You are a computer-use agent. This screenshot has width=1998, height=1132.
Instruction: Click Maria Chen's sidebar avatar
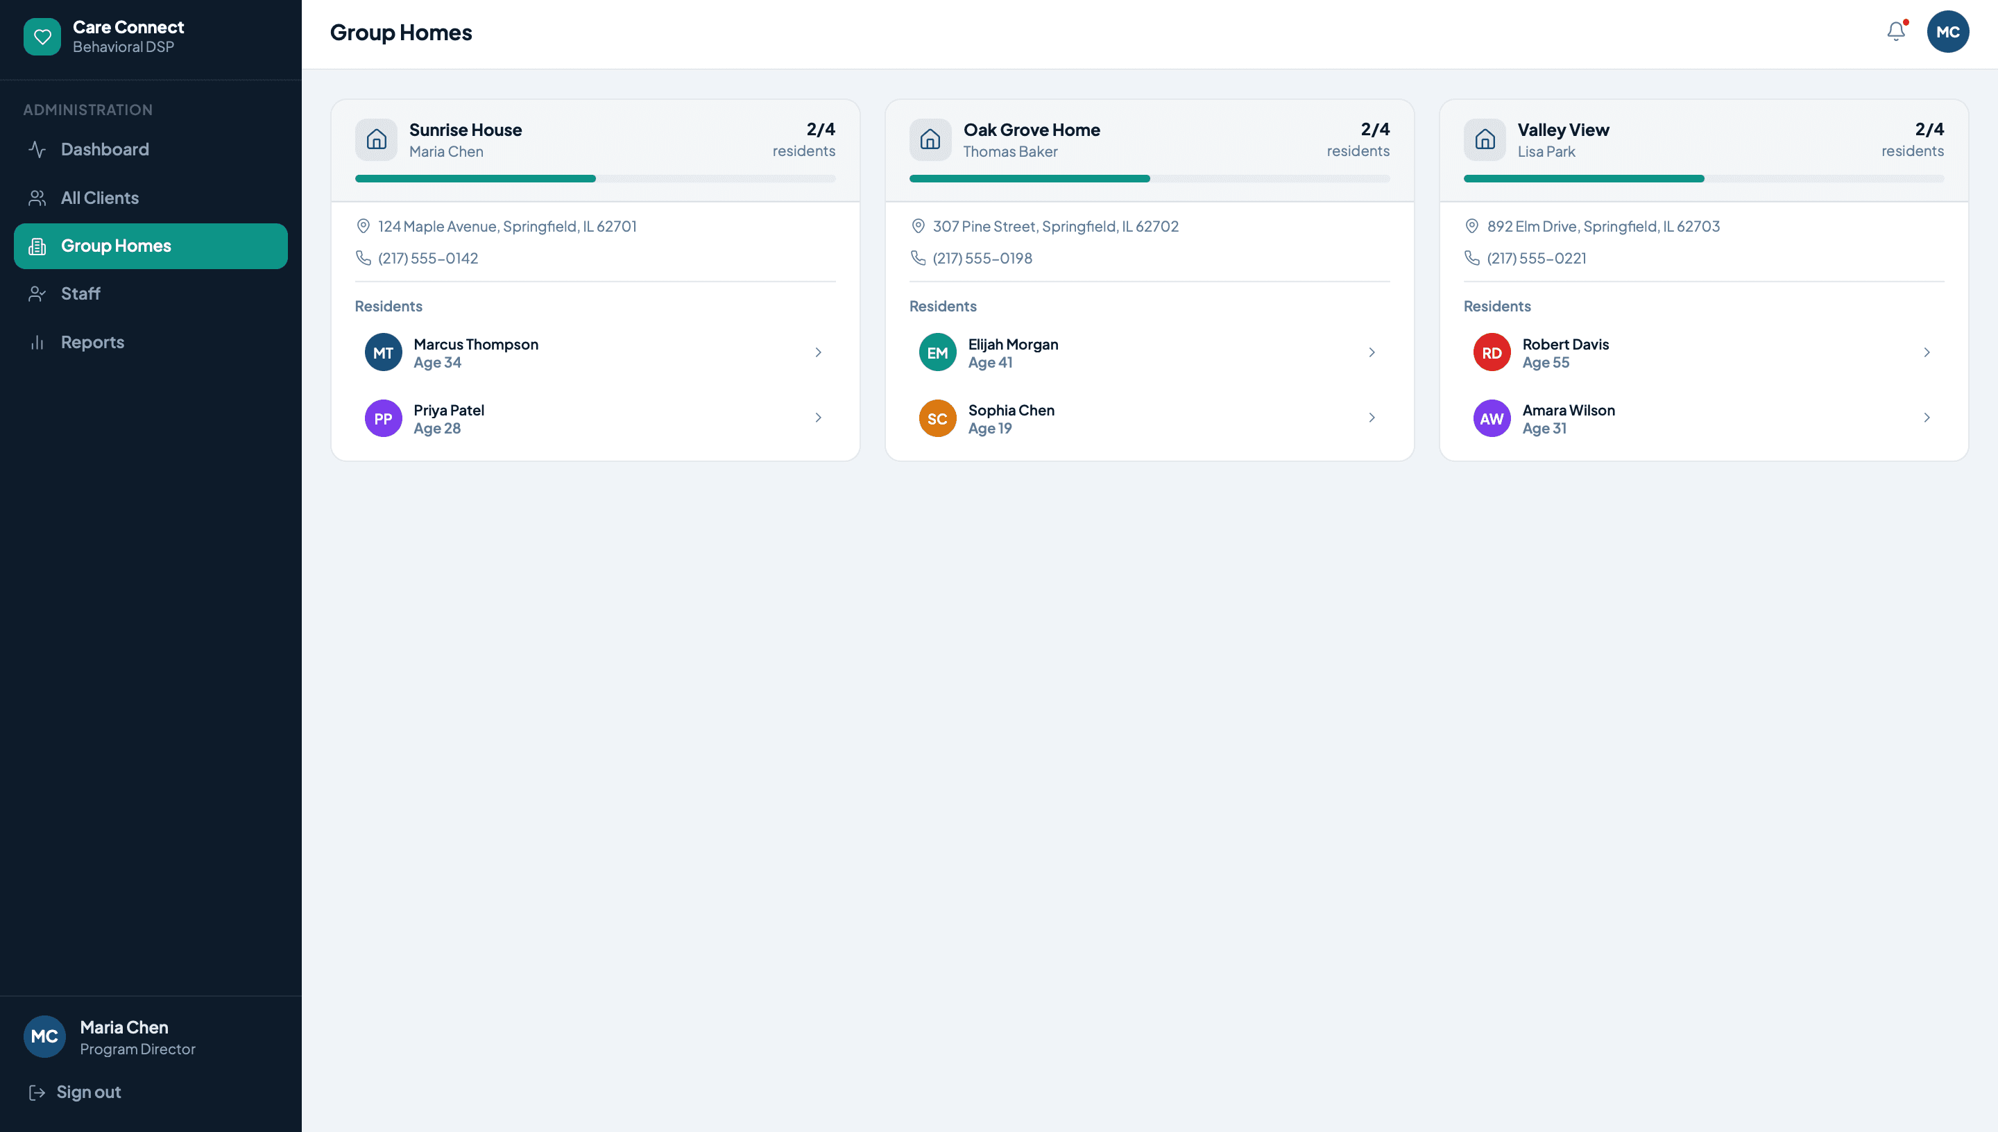pyautogui.click(x=44, y=1036)
